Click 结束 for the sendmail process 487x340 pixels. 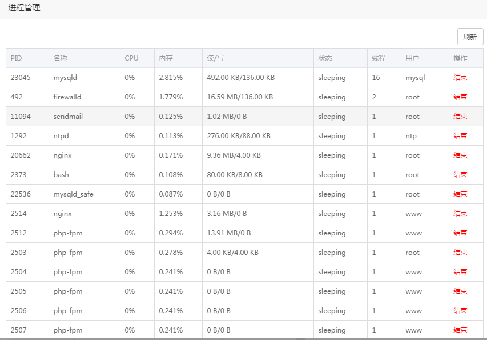(460, 117)
